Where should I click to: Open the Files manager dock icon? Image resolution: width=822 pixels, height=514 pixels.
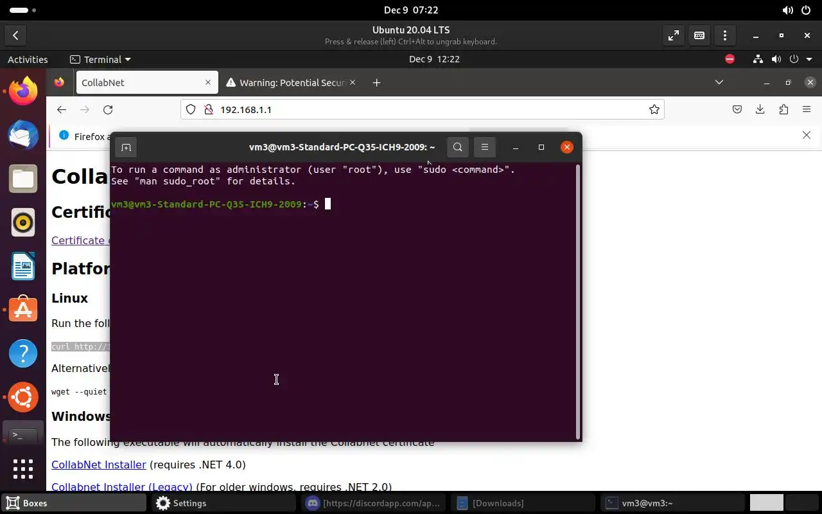click(x=23, y=179)
